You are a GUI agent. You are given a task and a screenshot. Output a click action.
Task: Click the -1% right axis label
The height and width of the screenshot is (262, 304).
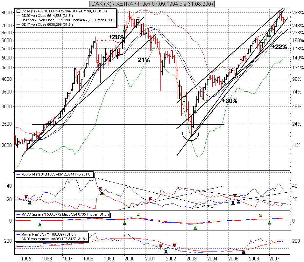coord(296,145)
